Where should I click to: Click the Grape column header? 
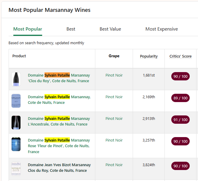(x=114, y=56)
